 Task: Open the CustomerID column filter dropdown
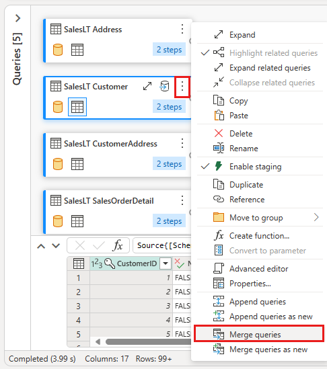(166, 263)
